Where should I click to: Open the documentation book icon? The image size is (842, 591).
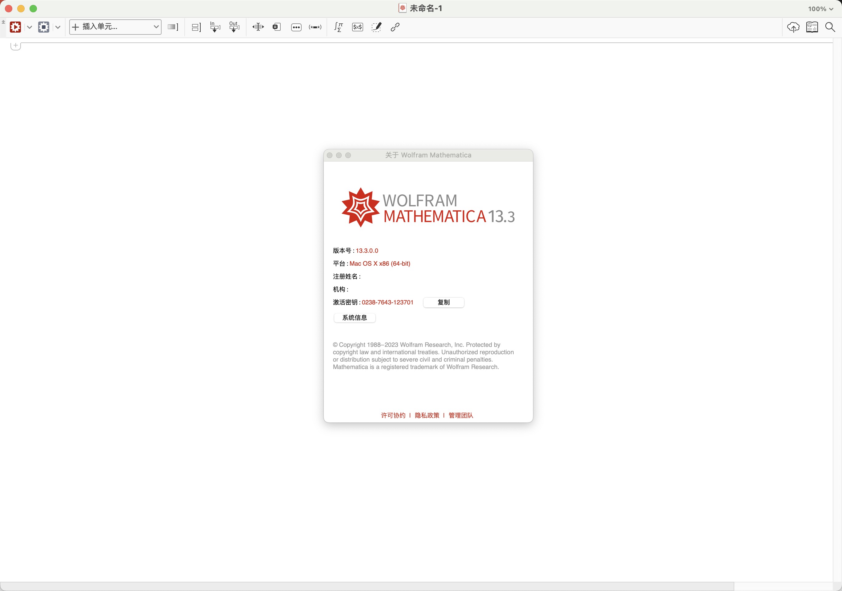point(812,27)
